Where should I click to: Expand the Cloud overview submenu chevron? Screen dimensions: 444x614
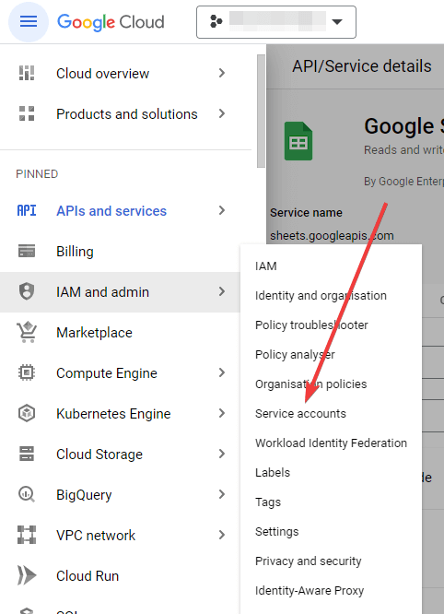click(222, 73)
